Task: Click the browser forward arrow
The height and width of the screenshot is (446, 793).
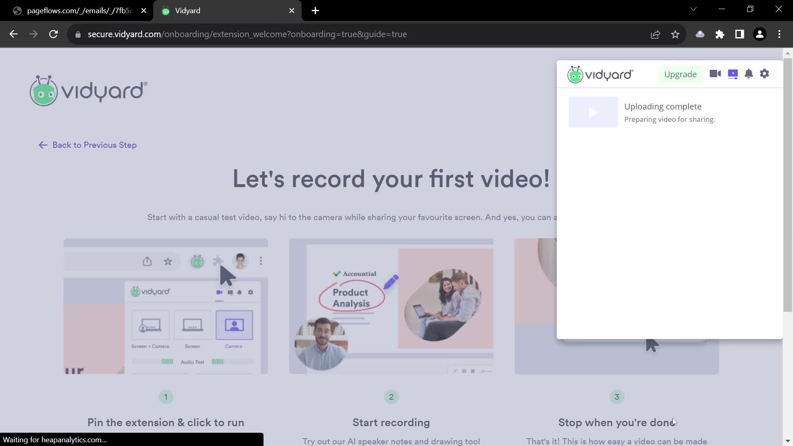Action: (x=33, y=34)
